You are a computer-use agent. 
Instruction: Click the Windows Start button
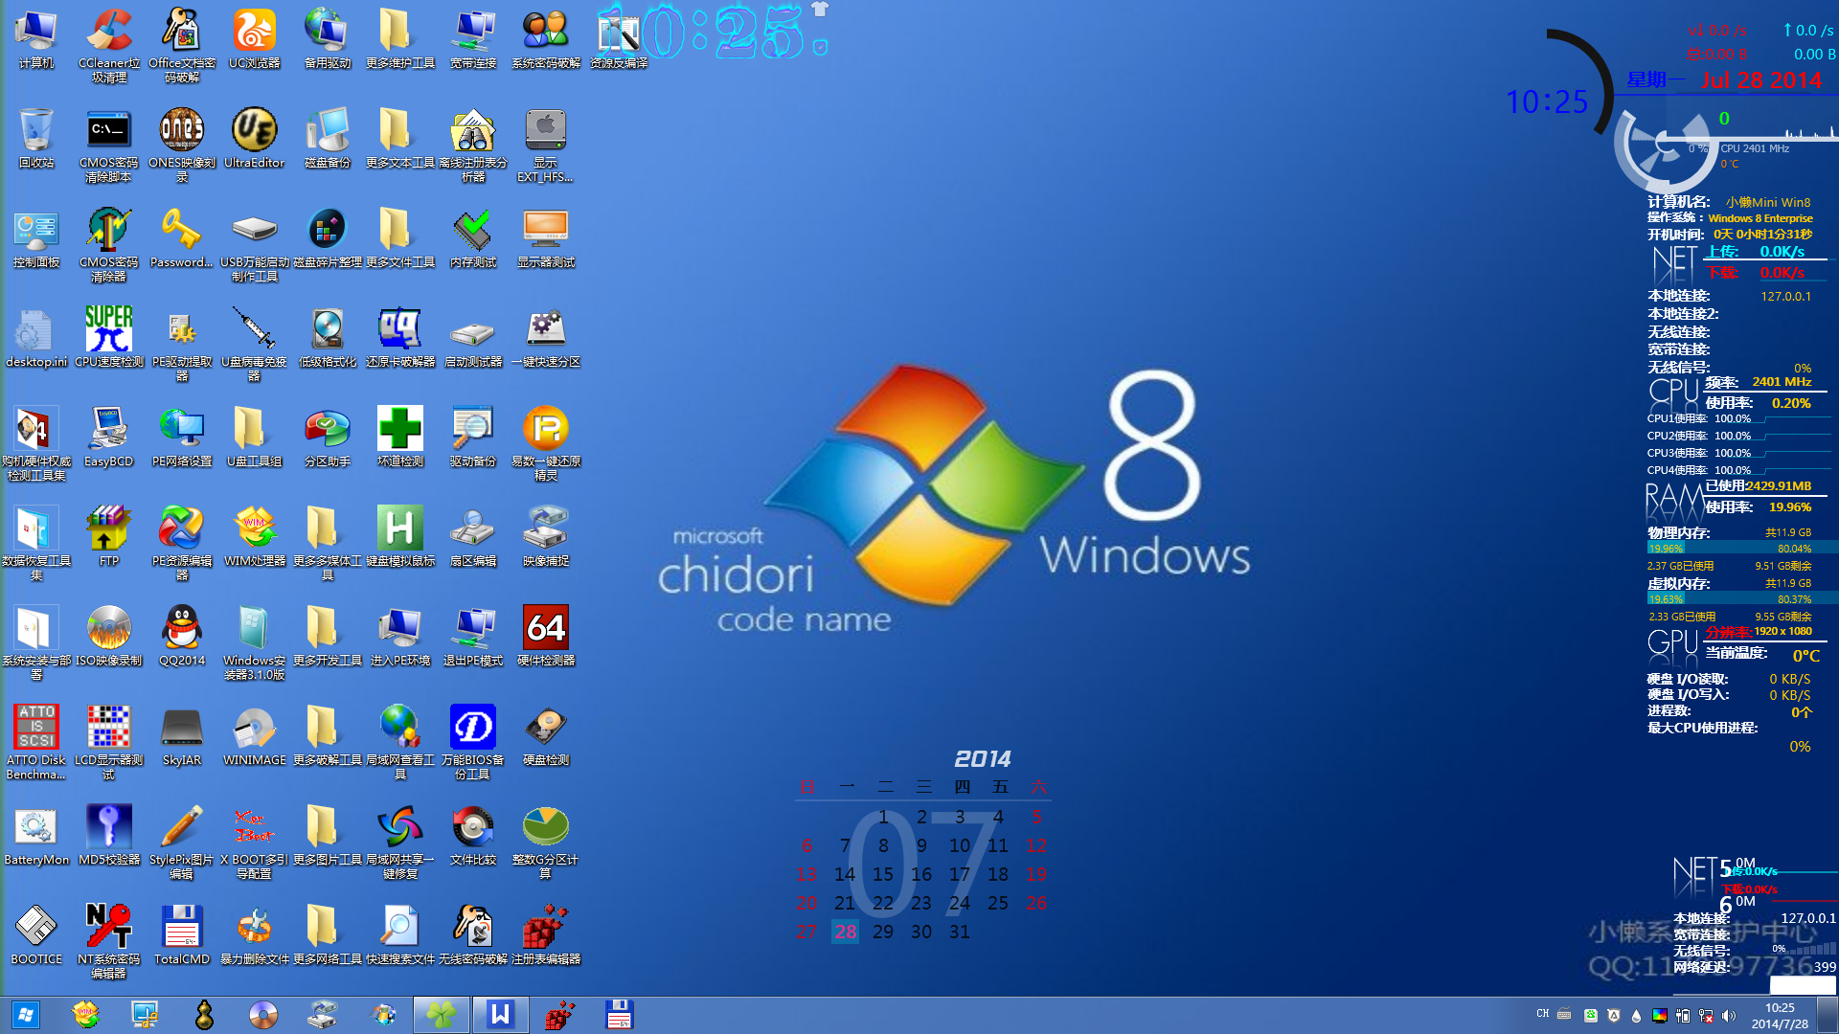26,1015
